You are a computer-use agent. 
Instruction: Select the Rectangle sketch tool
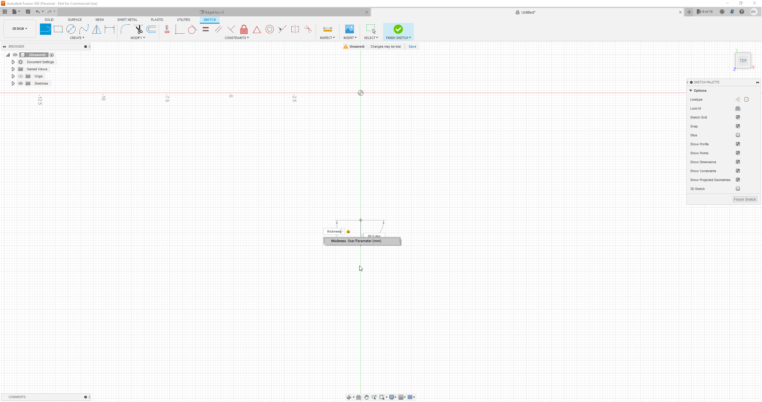(58, 29)
